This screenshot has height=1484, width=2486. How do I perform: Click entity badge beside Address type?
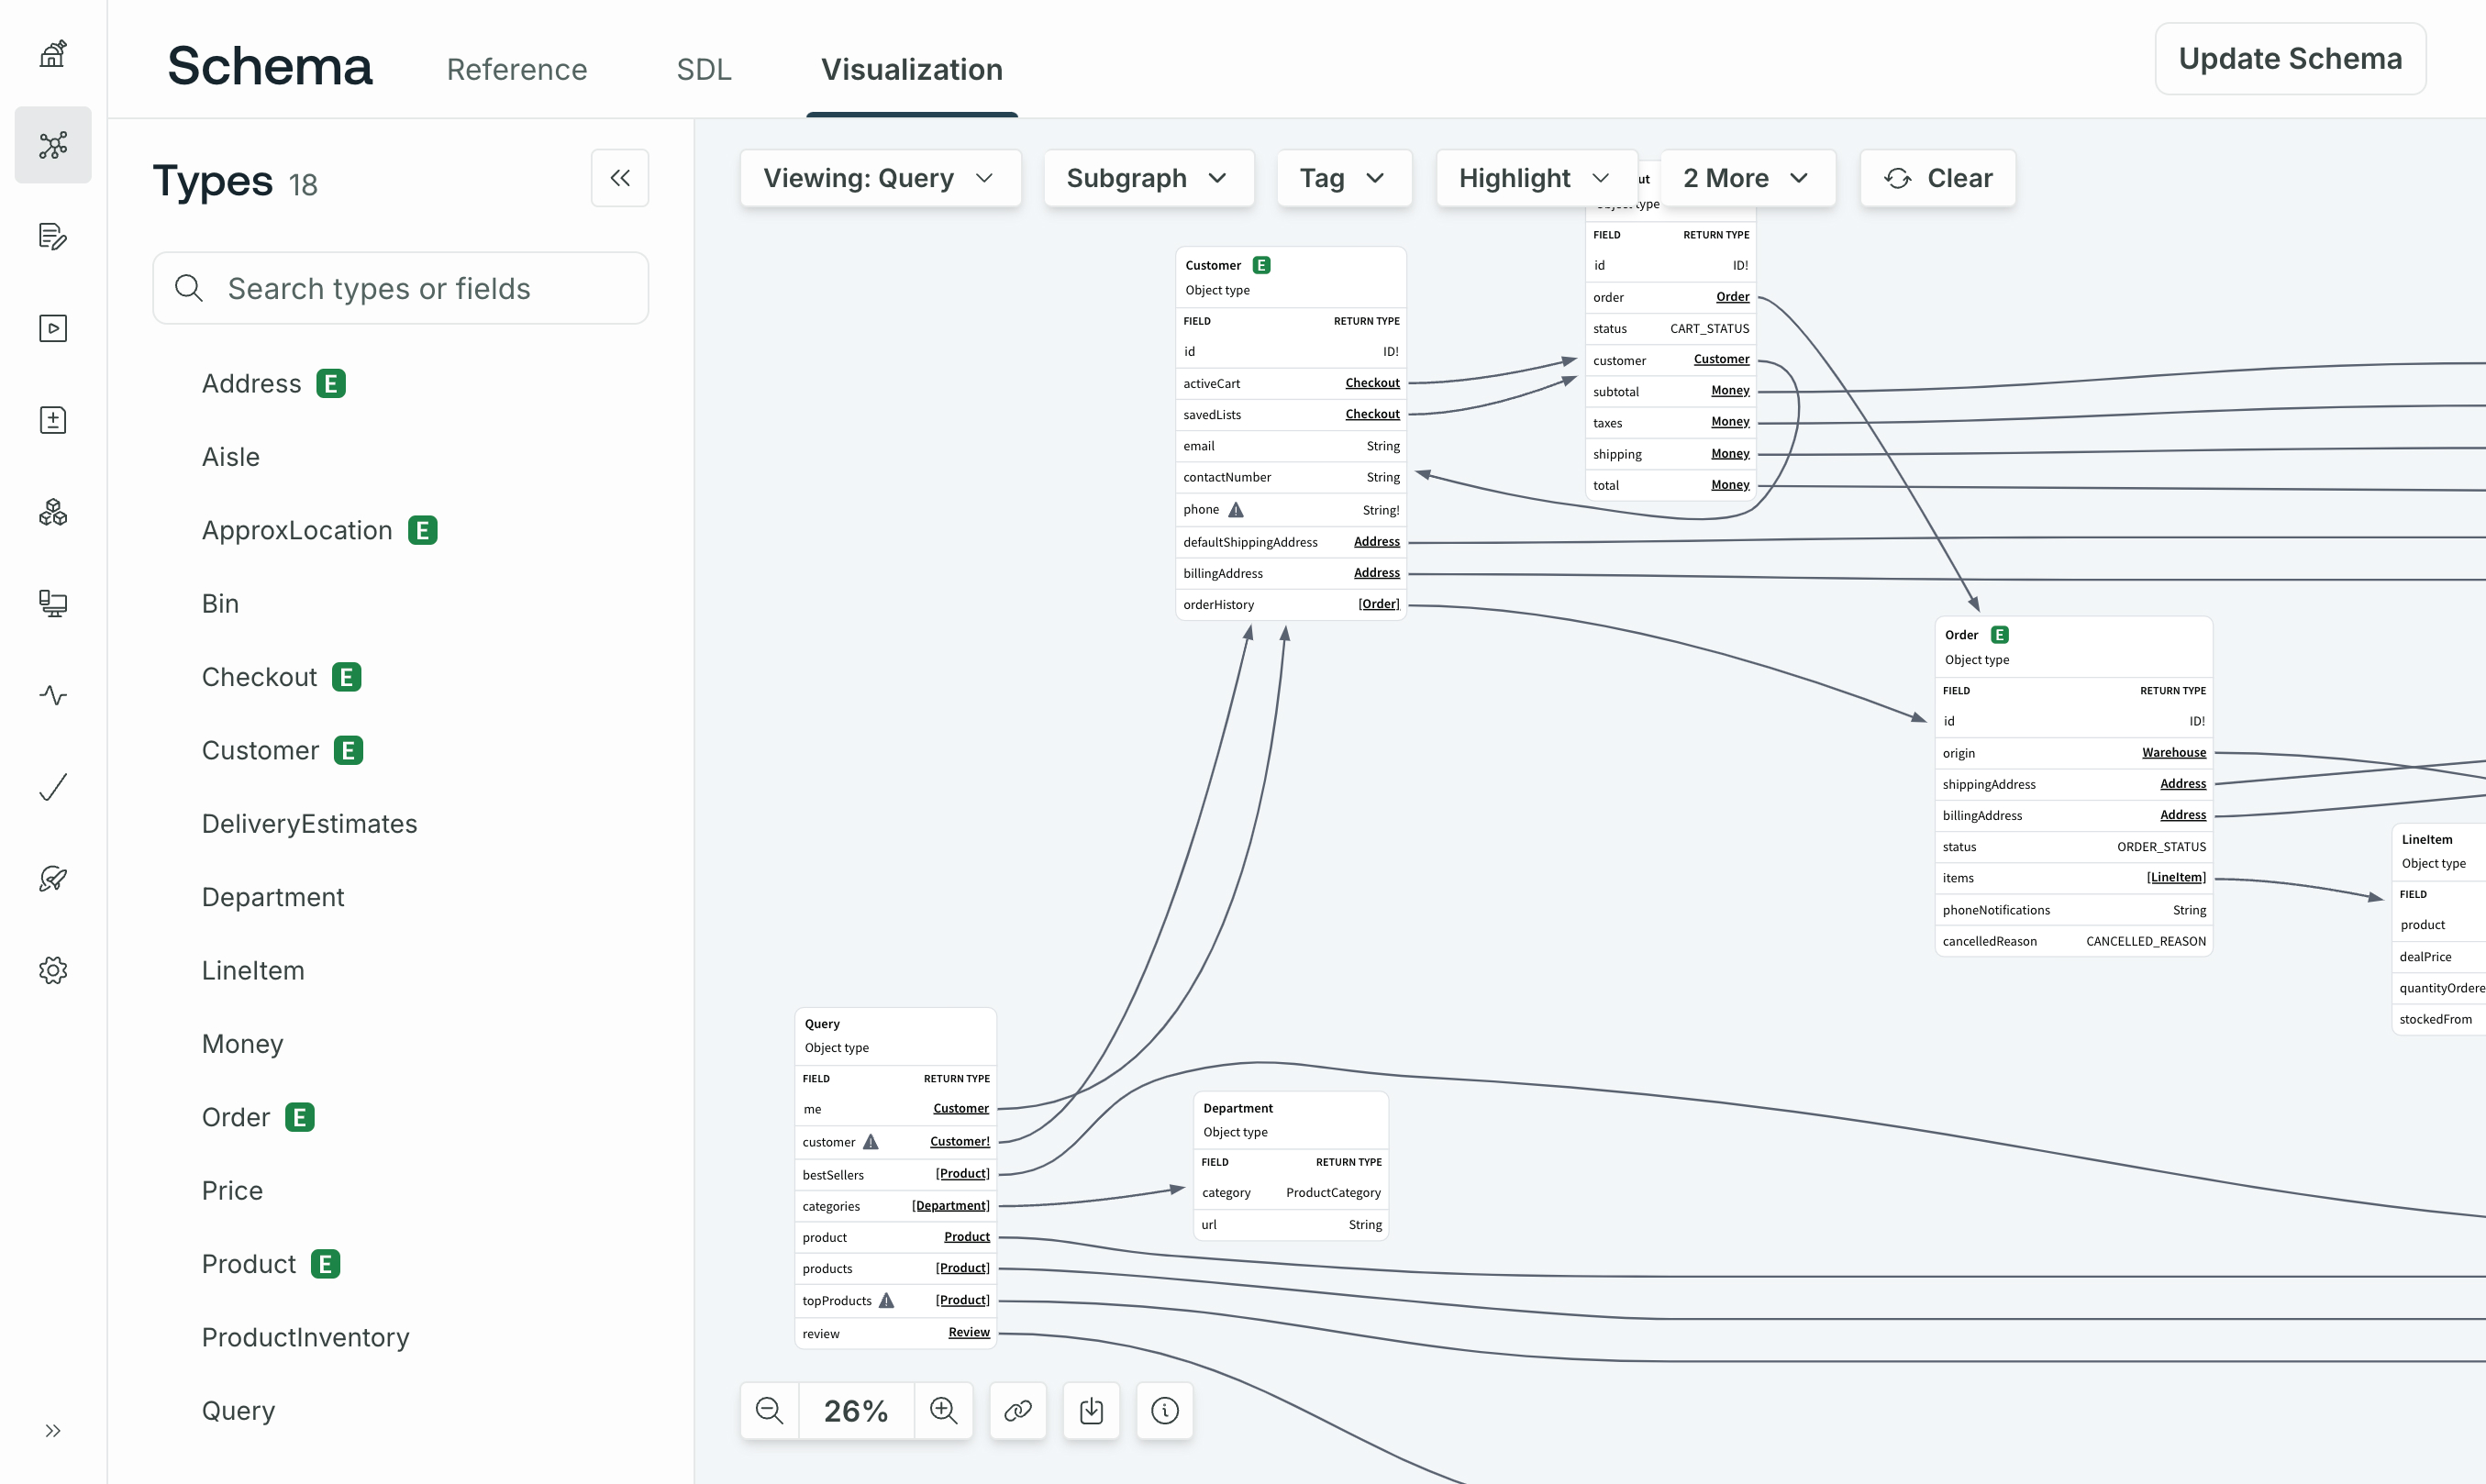331,384
